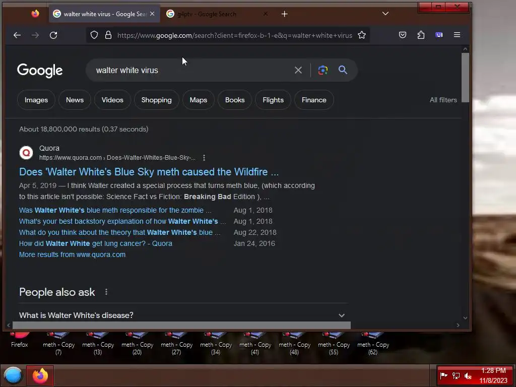Image resolution: width=516 pixels, height=387 pixels.
Task: Click the network tray icon
Action: tap(456, 375)
